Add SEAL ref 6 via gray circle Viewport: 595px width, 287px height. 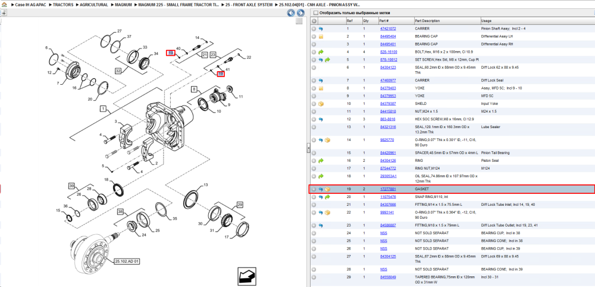coord(314,68)
